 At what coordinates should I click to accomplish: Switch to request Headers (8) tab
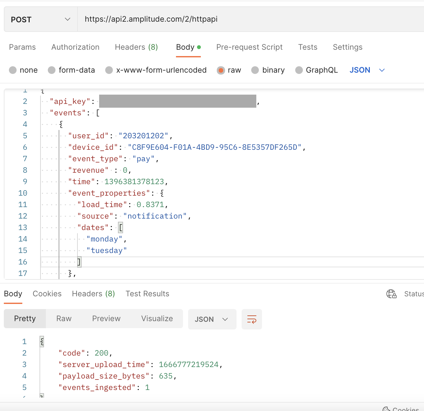click(x=136, y=47)
